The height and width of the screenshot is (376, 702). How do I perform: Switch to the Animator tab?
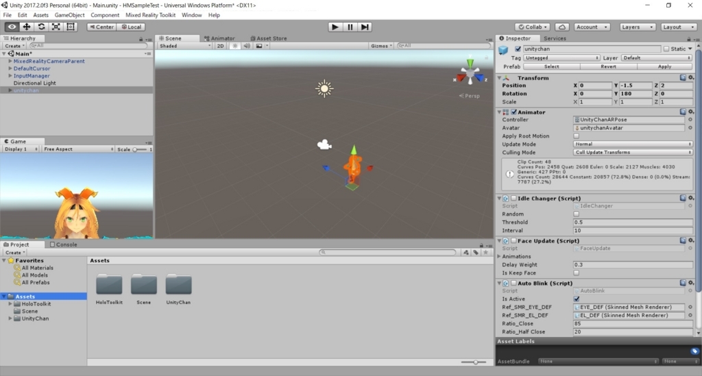click(x=219, y=38)
